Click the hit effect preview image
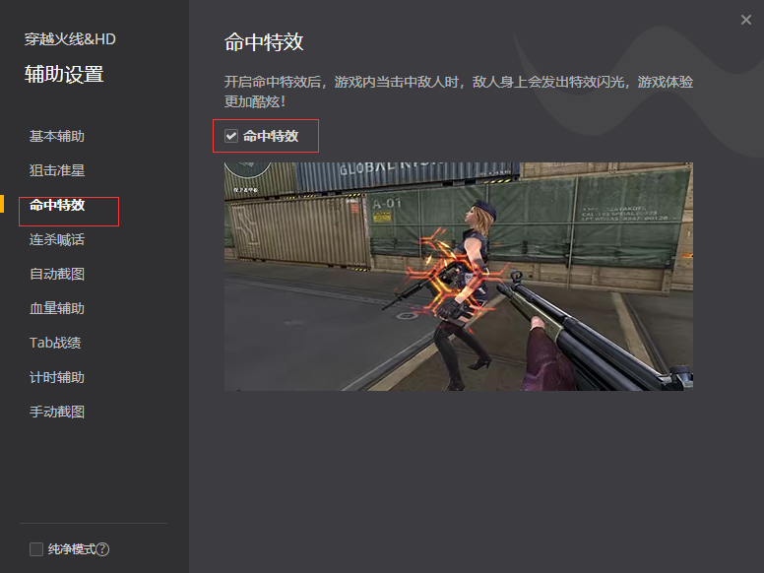 click(x=459, y=277)
